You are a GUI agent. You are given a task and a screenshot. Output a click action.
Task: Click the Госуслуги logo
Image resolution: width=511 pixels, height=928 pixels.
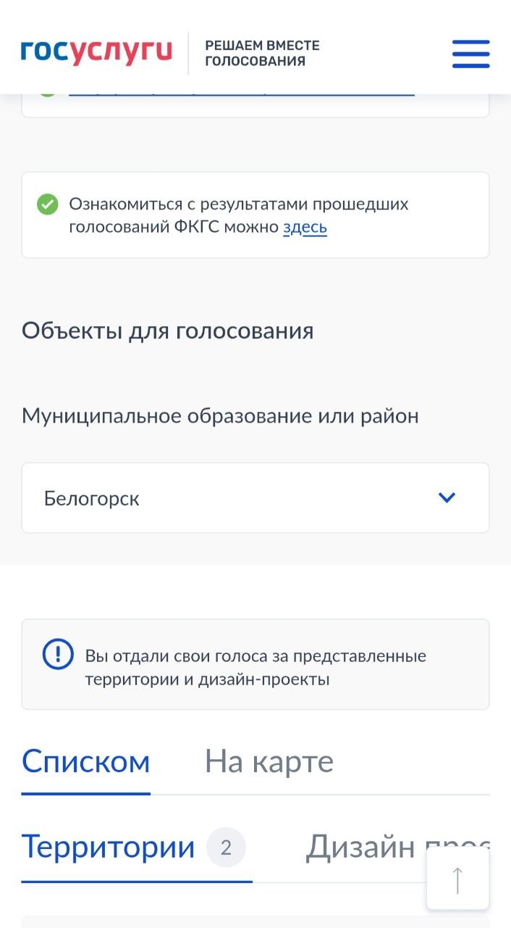pos(96,52)
